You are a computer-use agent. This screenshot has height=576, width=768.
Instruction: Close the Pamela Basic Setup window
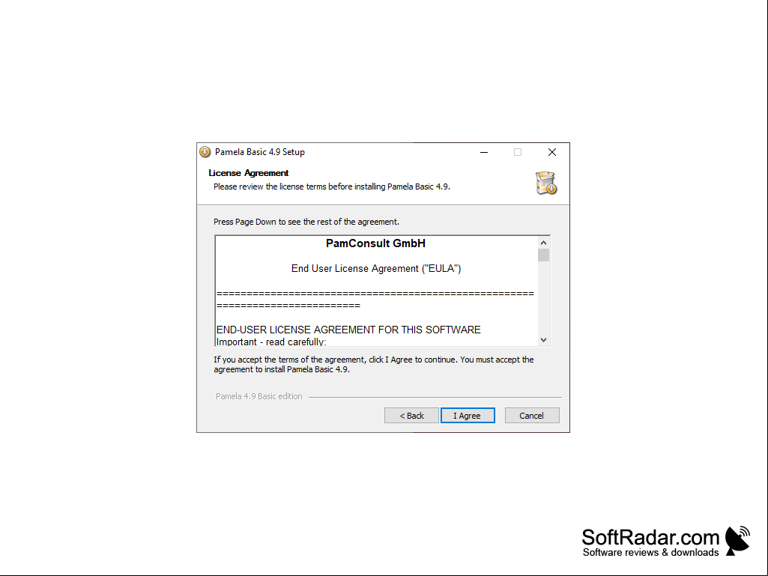pyautogui.click(x=552, y=152)
